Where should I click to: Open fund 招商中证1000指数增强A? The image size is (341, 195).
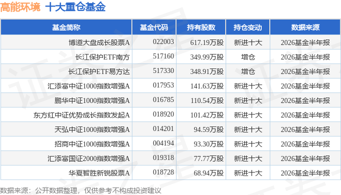pos(92,144)
